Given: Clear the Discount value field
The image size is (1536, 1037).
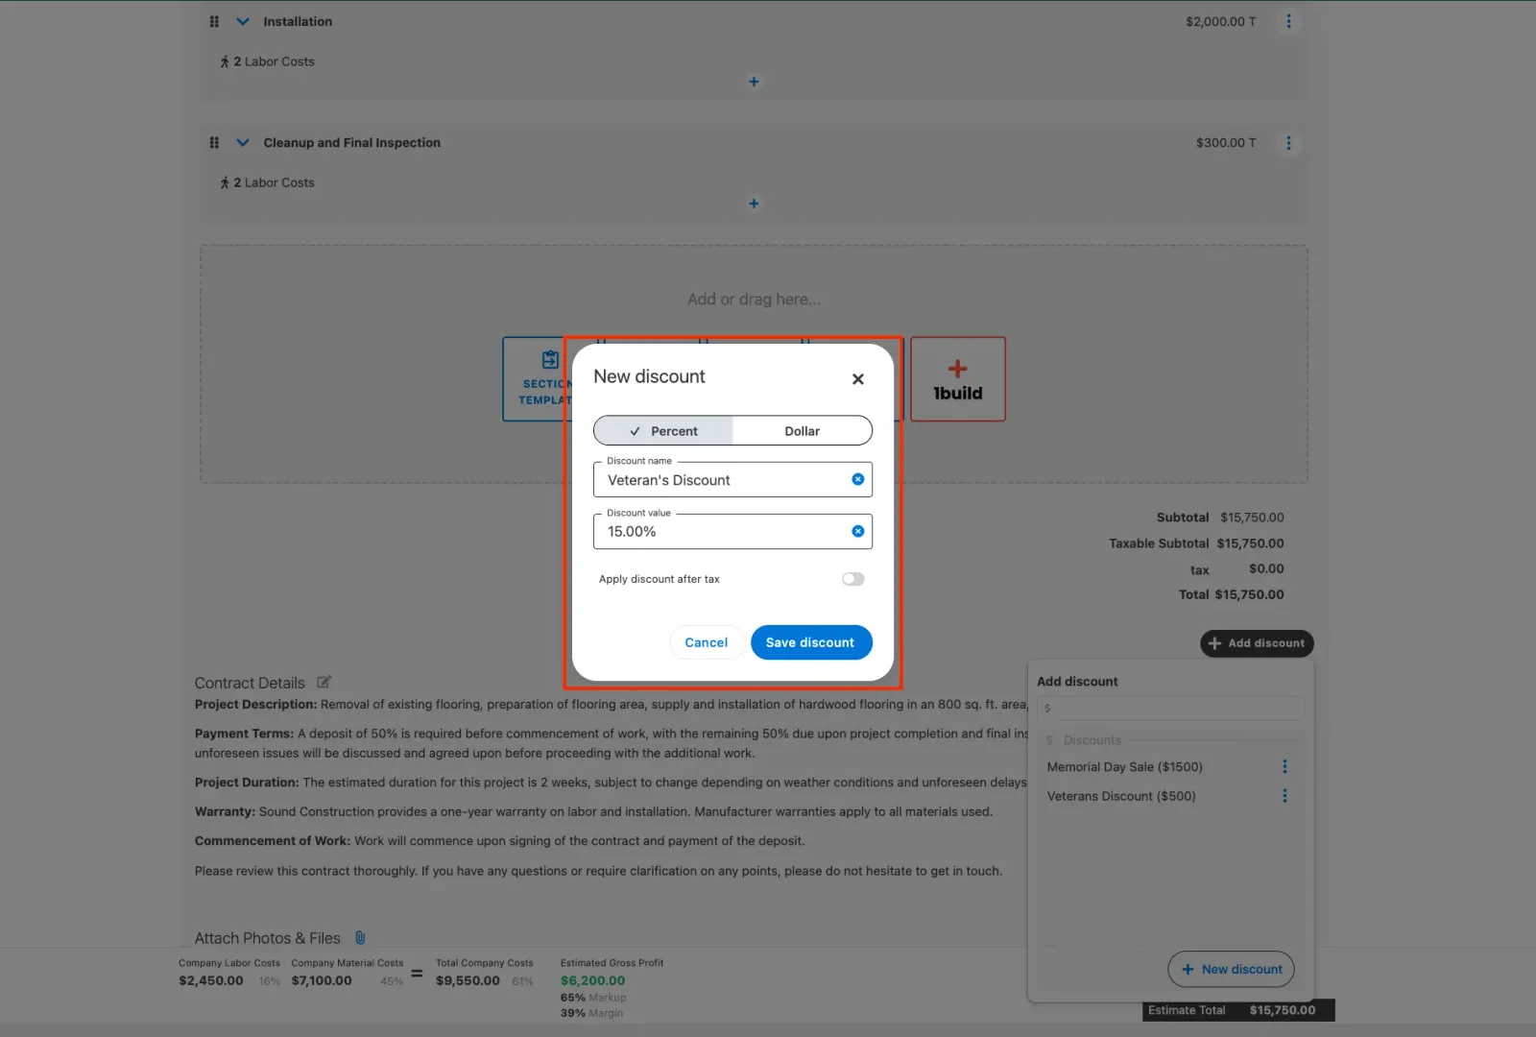Looking at the screenshot, I should click(x=857, y=531).
